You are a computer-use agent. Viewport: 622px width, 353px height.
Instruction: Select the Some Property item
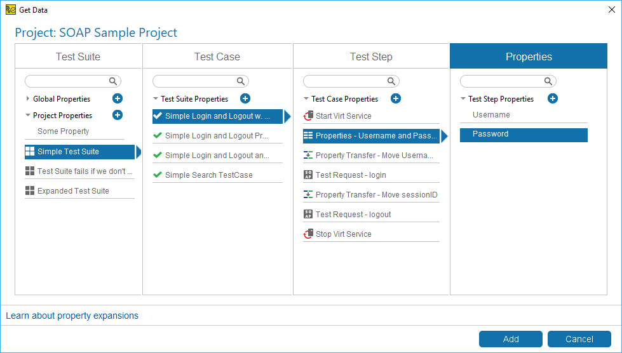(x=74, y=131)
